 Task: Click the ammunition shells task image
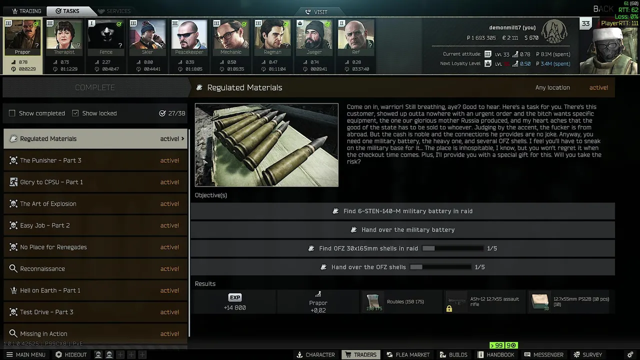[x=266, y=145]
